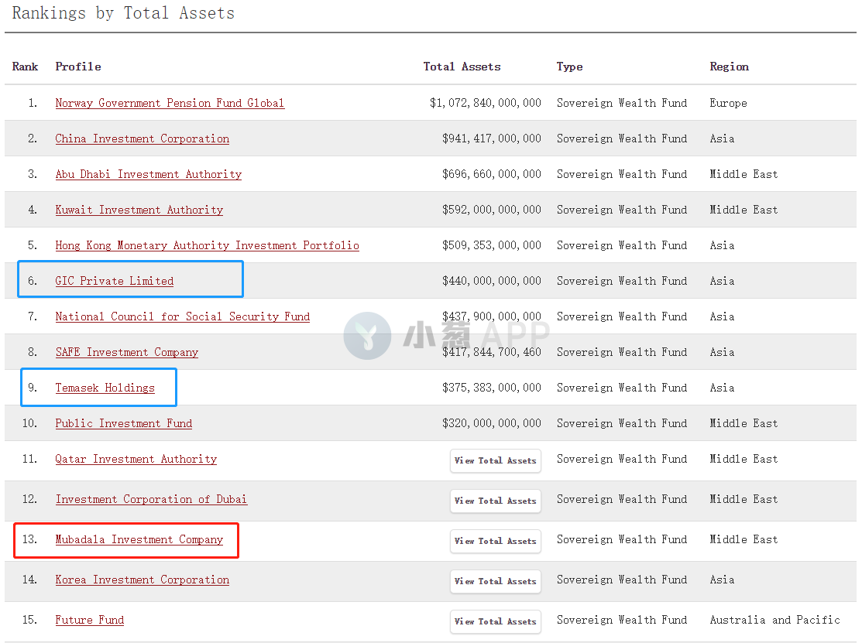Follow the Investment Corporation of Dubai link
This screenshot has width=862, height=643.
pos(151,500)
